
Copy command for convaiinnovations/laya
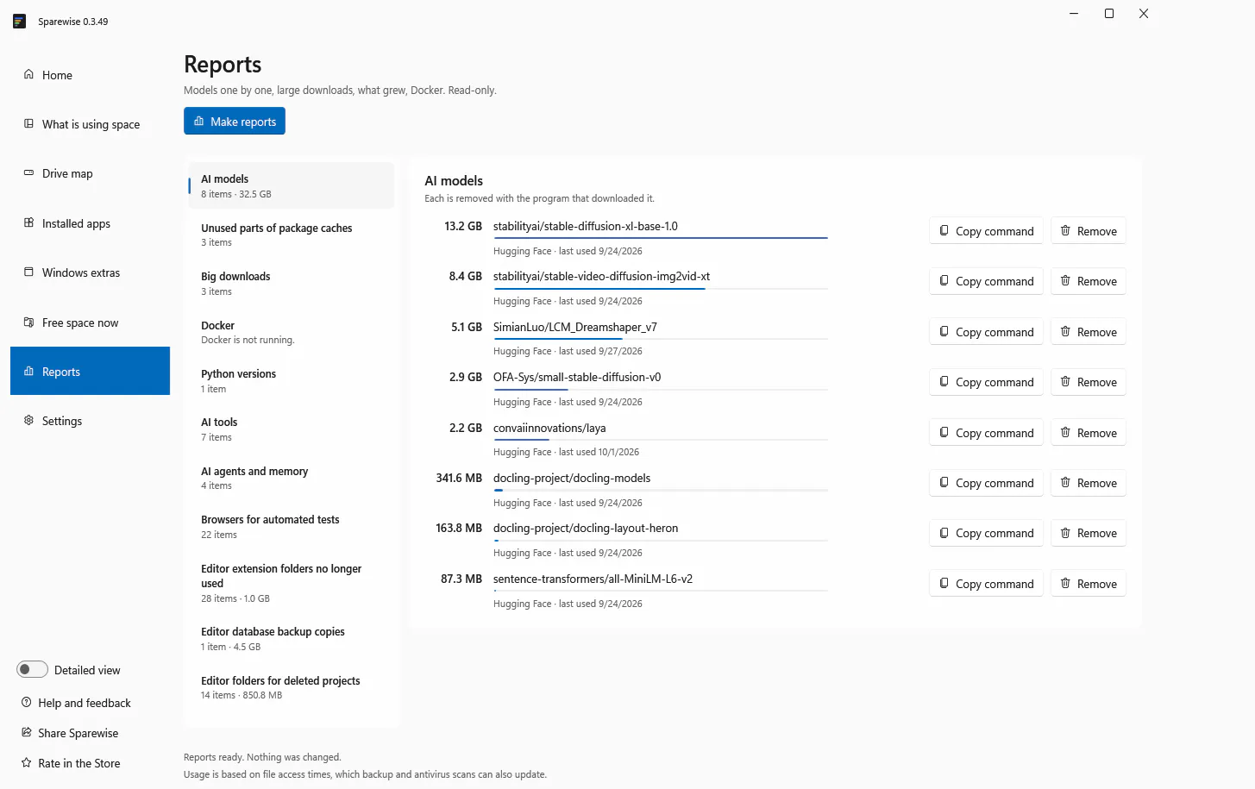tap(986, 433)
